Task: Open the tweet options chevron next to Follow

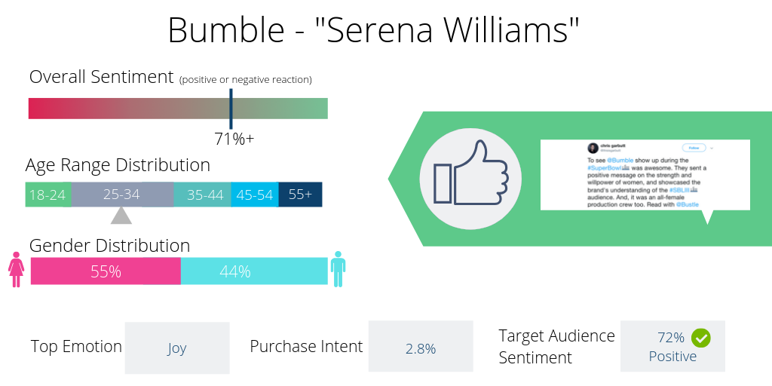Action: point(711,148)
